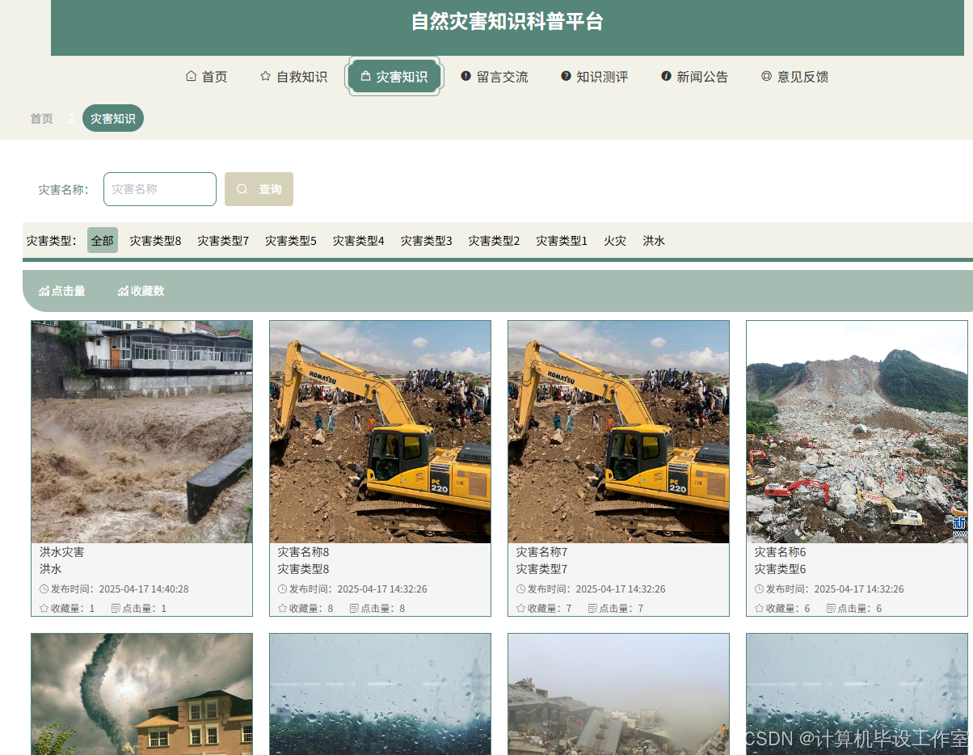
Task: Click 2025-04-17 14:40:28 publish time
Action: click(144, 589)
